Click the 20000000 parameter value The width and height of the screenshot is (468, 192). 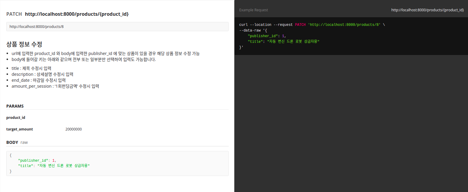click(74, 129)
